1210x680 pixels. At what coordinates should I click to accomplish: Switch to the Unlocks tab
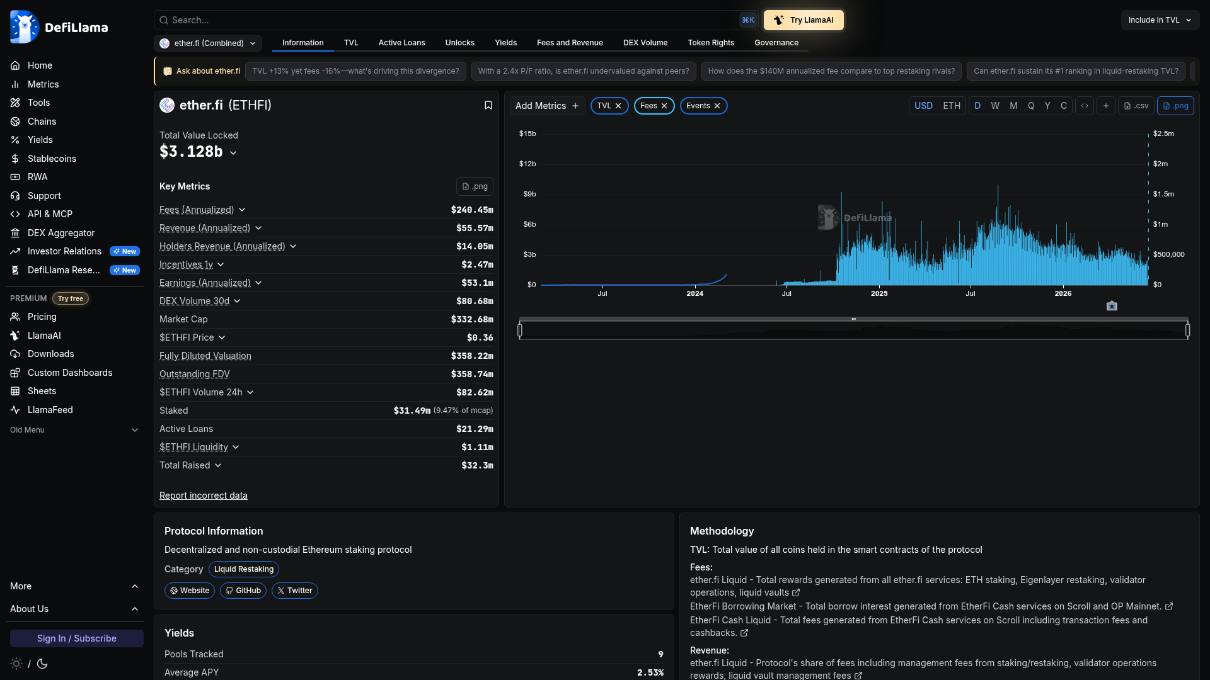(x=459, y=43)
